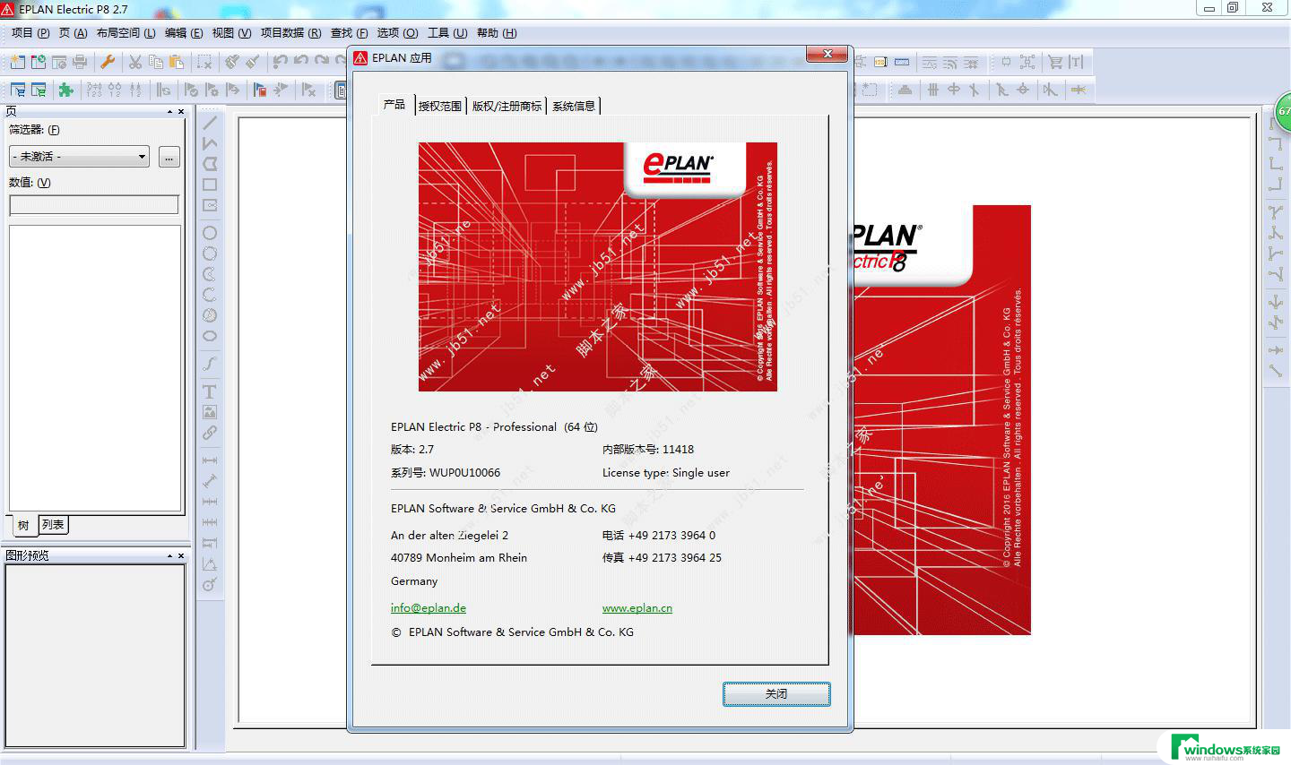Open the 布局空间 (L) menu
The width and height of the screenshot is (1291, 765).
[126, 33]
